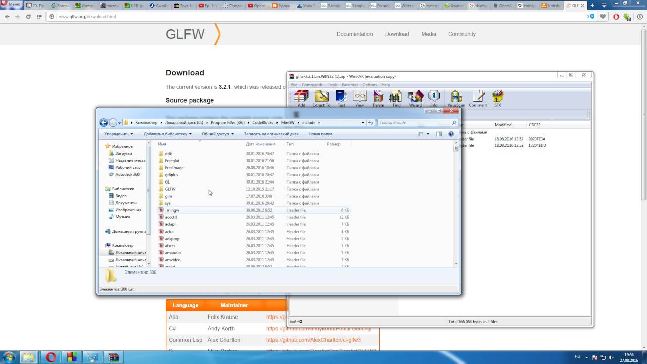The height and width of the screenshot is (364, 647).
Task: Click 'Записать на оптический диск' button
Action: coord(271,134)
